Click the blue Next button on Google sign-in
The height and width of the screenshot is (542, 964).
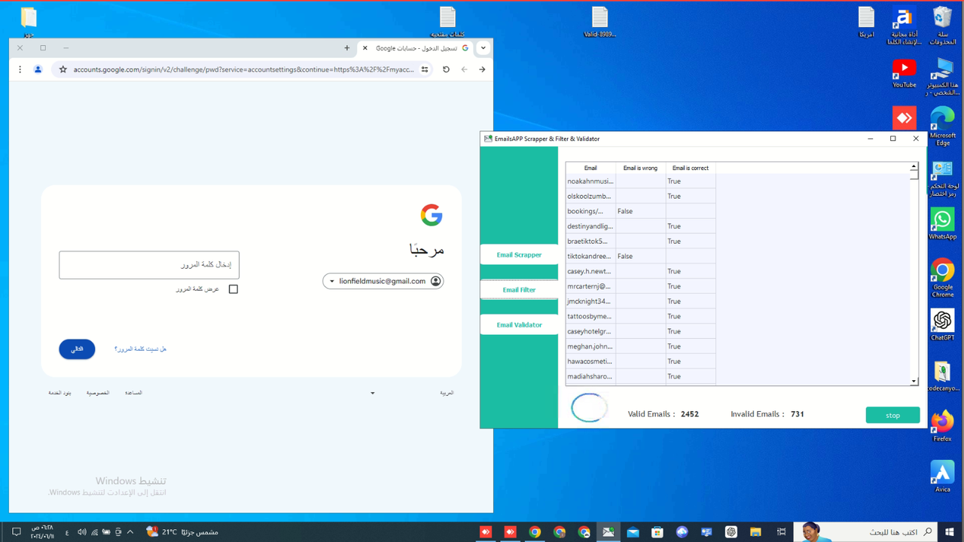click(x=77, y=349)
